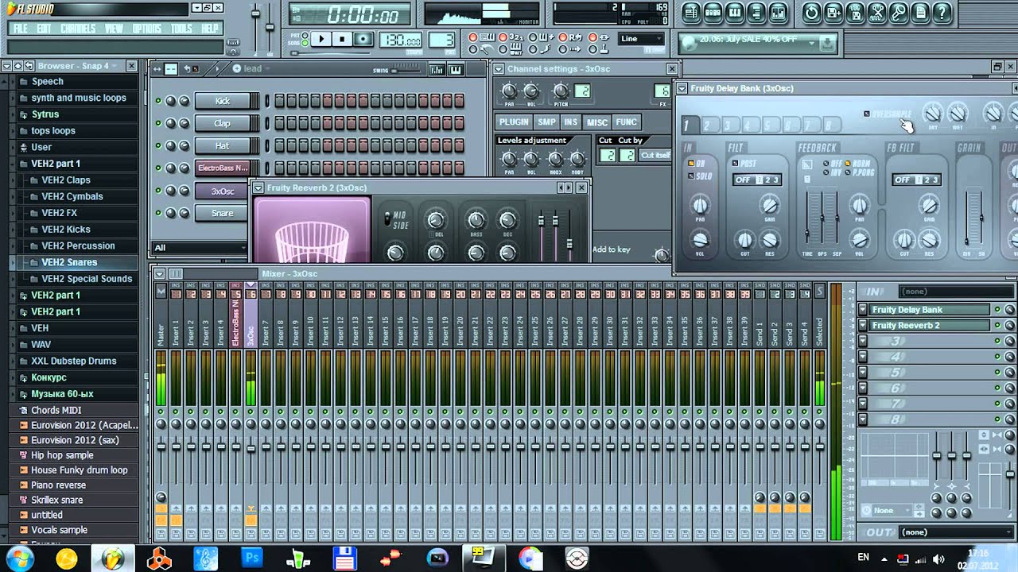The width and height of the screenshot is (1018, 572).
Task: Switch to the FUNC tab in Channel settings
Action: click(x=626, y=122)
